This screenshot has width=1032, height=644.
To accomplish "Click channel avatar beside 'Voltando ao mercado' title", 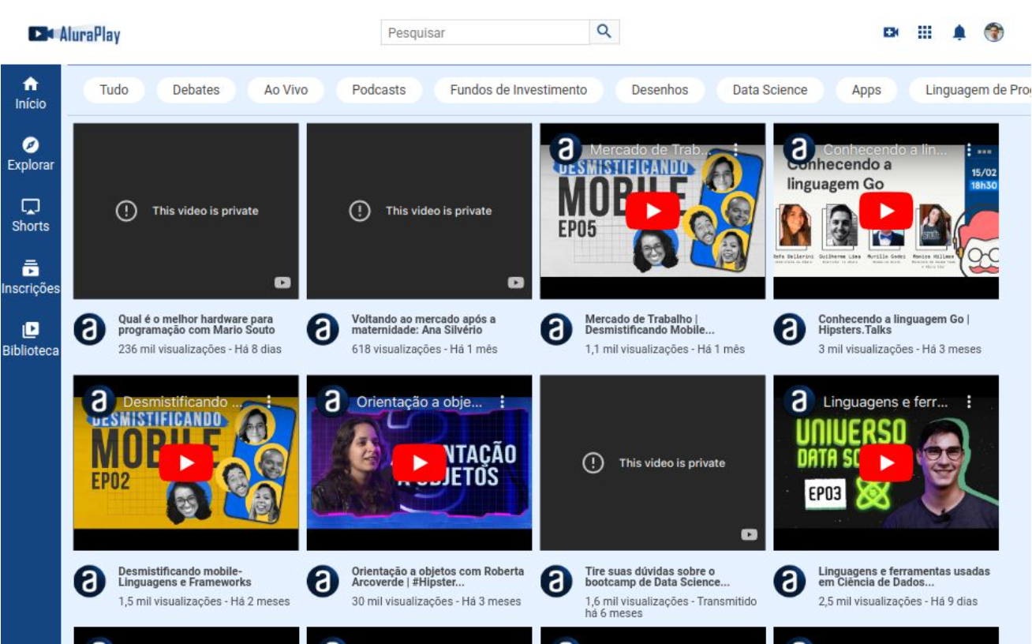I will [323, 330].
